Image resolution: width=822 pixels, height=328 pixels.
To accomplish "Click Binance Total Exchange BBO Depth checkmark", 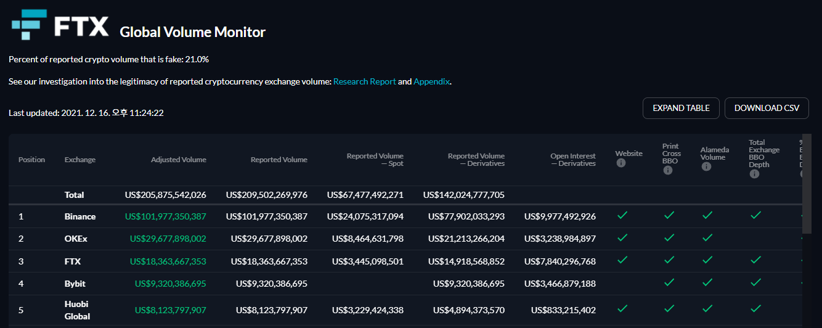I will [x=755, y=215].
